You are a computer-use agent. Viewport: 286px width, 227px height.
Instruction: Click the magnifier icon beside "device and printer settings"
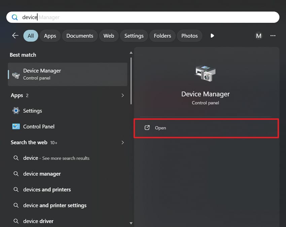(x=16, y=205)
